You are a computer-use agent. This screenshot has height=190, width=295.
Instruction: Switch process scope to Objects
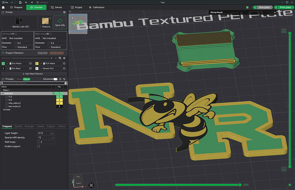click(x=27, y=79)
